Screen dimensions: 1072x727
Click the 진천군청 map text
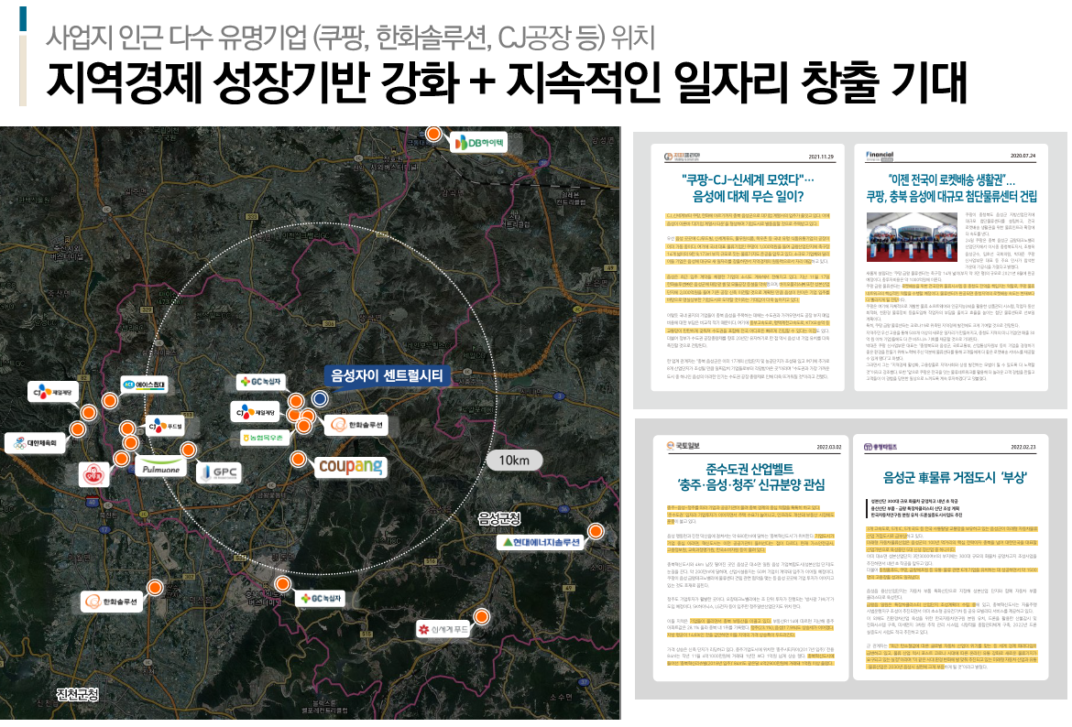(78, 695)
